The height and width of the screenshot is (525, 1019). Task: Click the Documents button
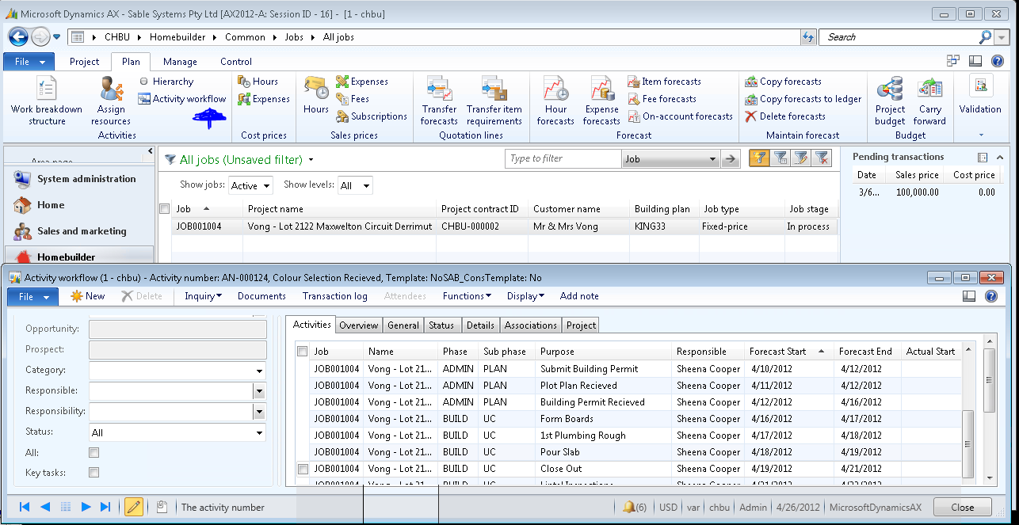point(261,296)
